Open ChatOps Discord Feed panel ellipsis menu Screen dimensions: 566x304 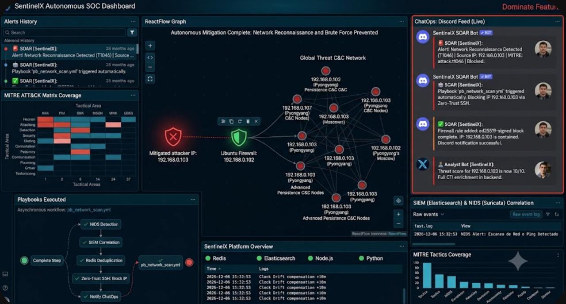pos(558,21)
